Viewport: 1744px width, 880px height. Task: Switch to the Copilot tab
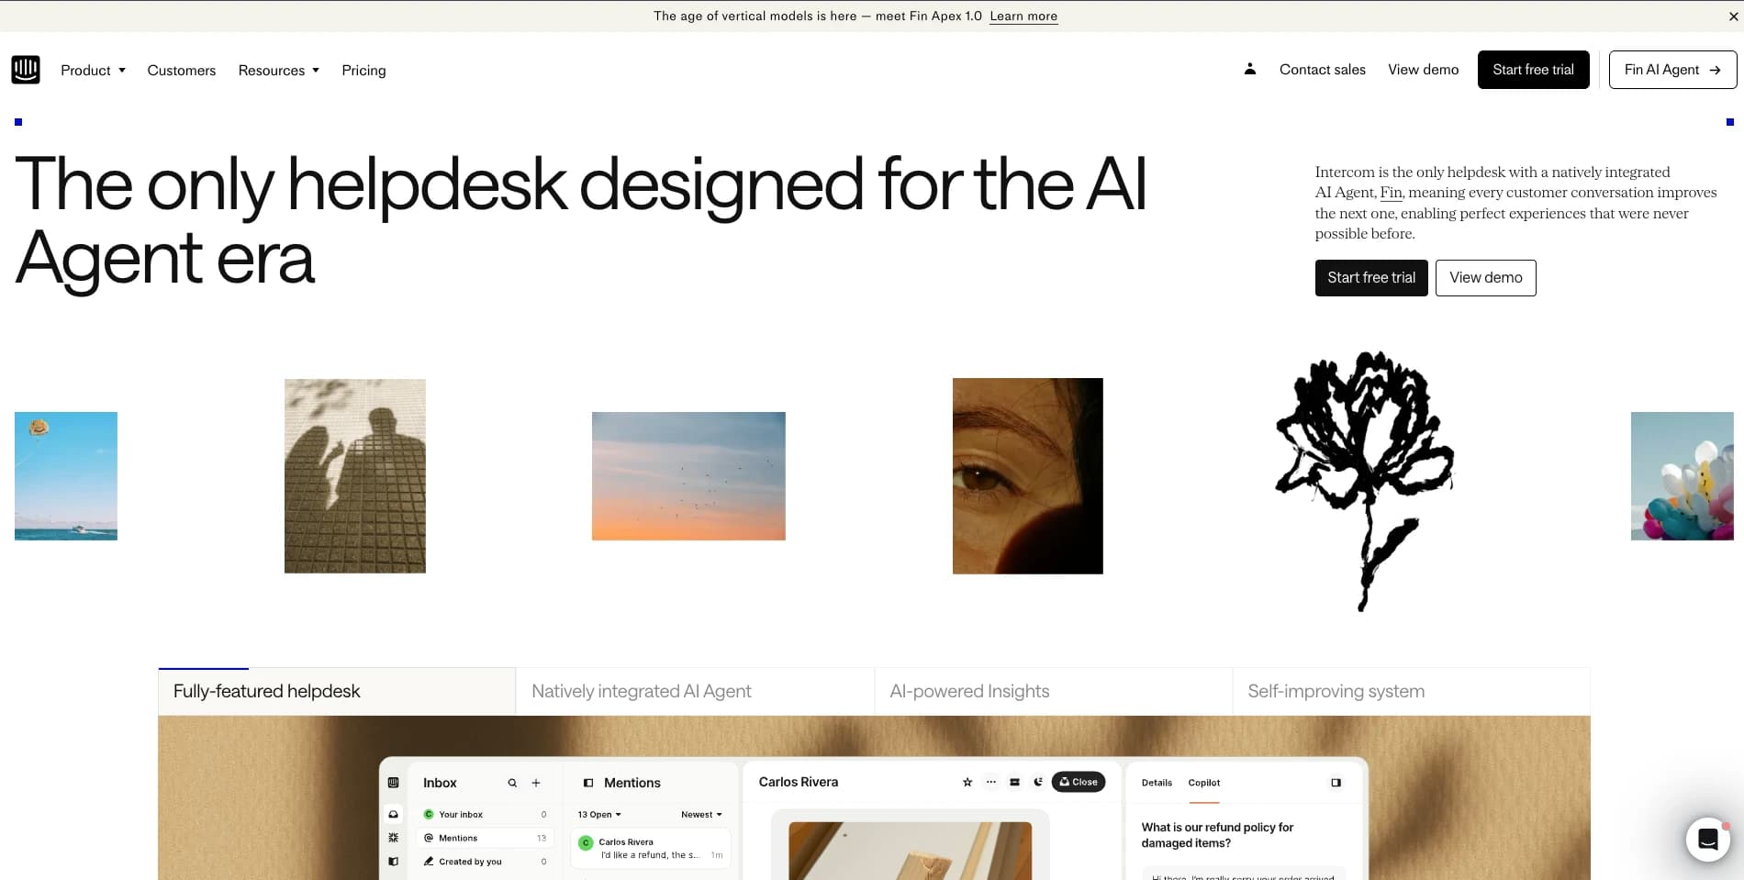pos(1203,783)
